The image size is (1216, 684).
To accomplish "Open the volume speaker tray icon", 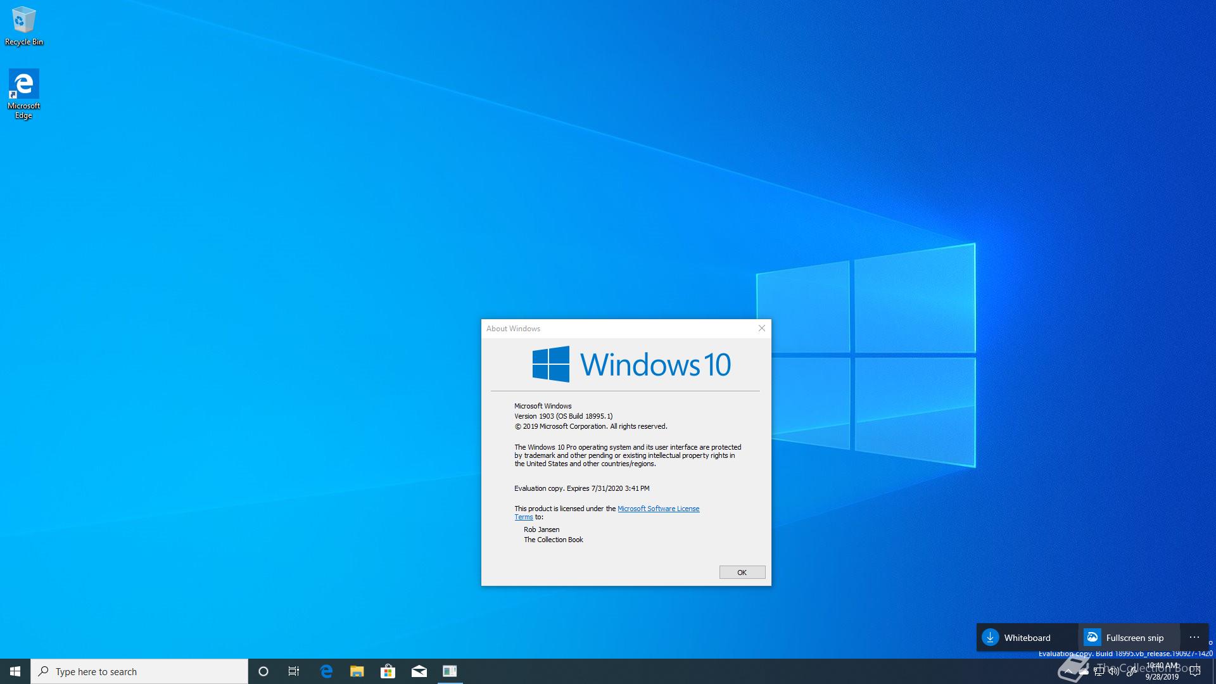I will point(1114,671).
